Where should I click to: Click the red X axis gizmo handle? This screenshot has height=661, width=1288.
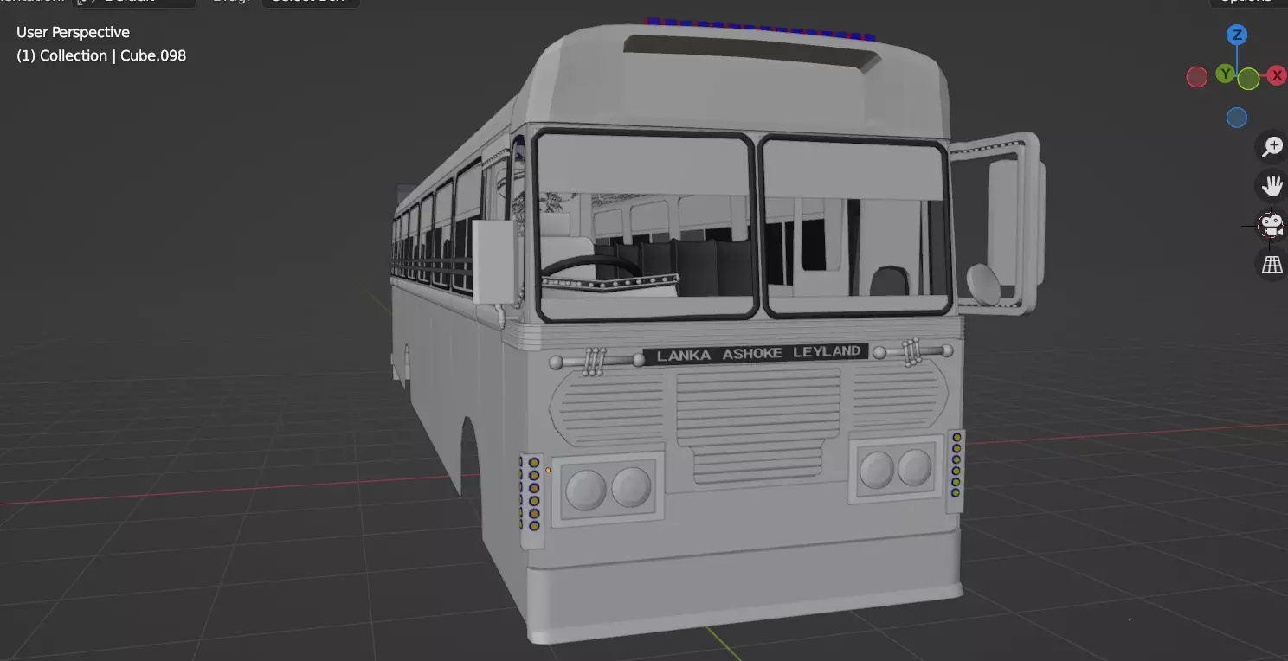click(1277, 75)
